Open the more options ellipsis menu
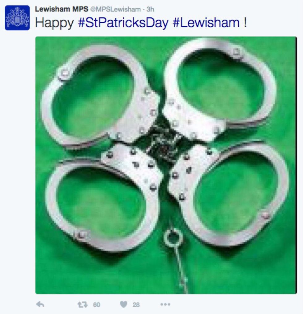The width and height of the screenshot is (303, 314). (x=165, y=304)
